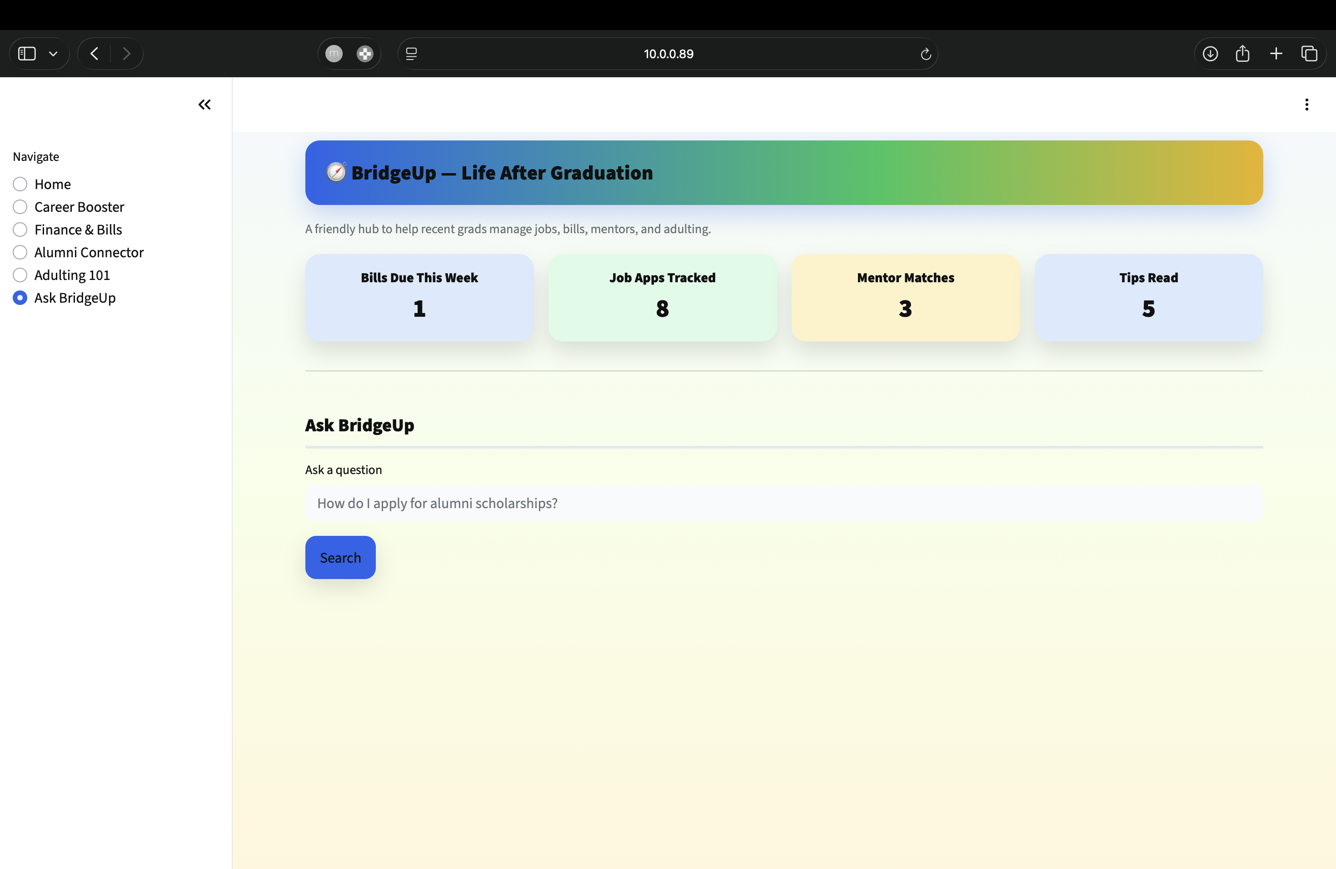1336x869 pixels.
Task: Choose Alumni Connector in navigation
Action: [20, 253]
